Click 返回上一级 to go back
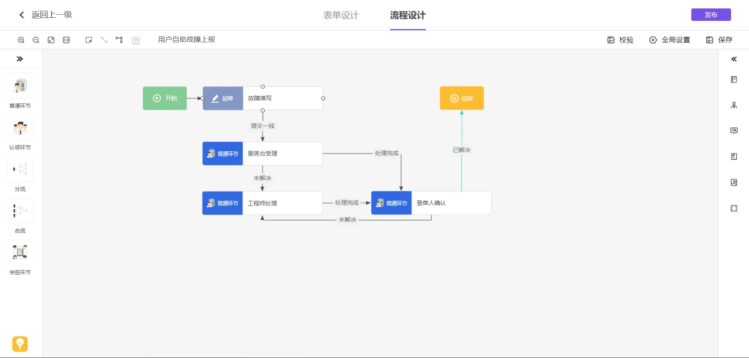Screen dimensions: 749x358 [x=45, y=15]
